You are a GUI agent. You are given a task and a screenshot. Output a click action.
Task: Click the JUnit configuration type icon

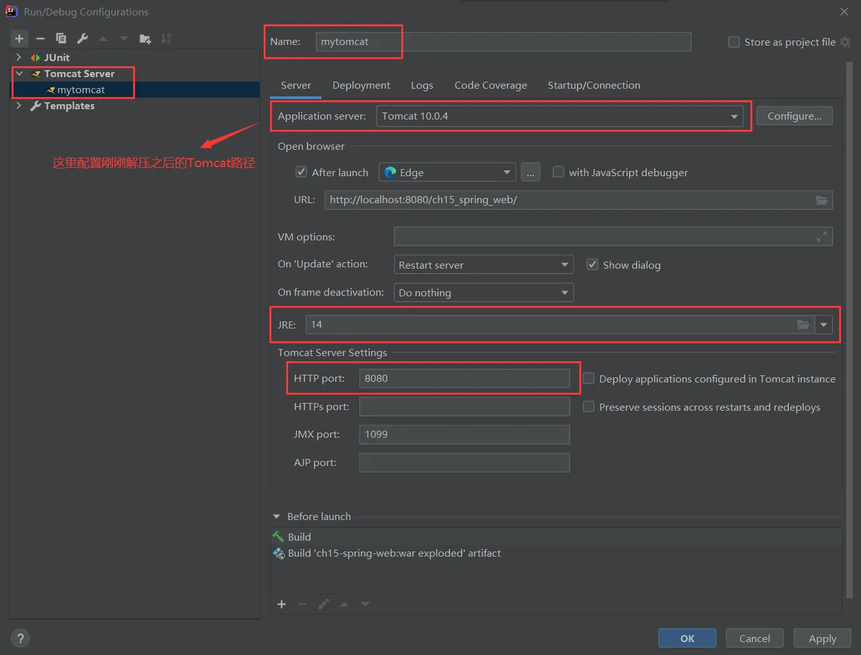35,58
